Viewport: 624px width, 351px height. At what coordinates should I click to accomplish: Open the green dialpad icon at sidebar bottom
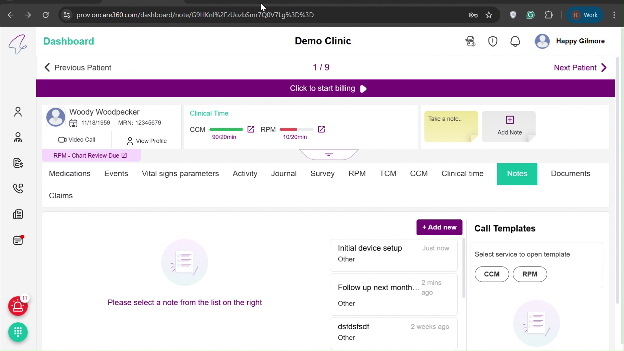click(18, 332)
